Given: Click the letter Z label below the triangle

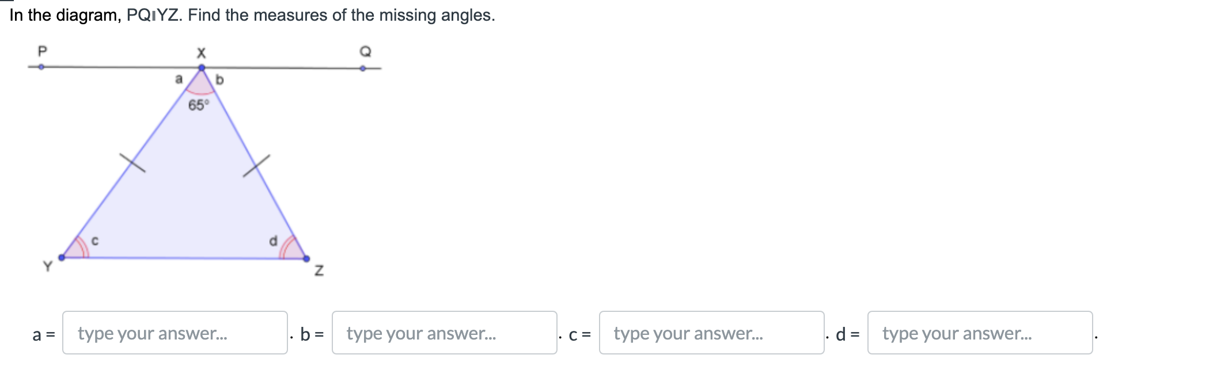Looking at the screenshot, I should (319, 270).
